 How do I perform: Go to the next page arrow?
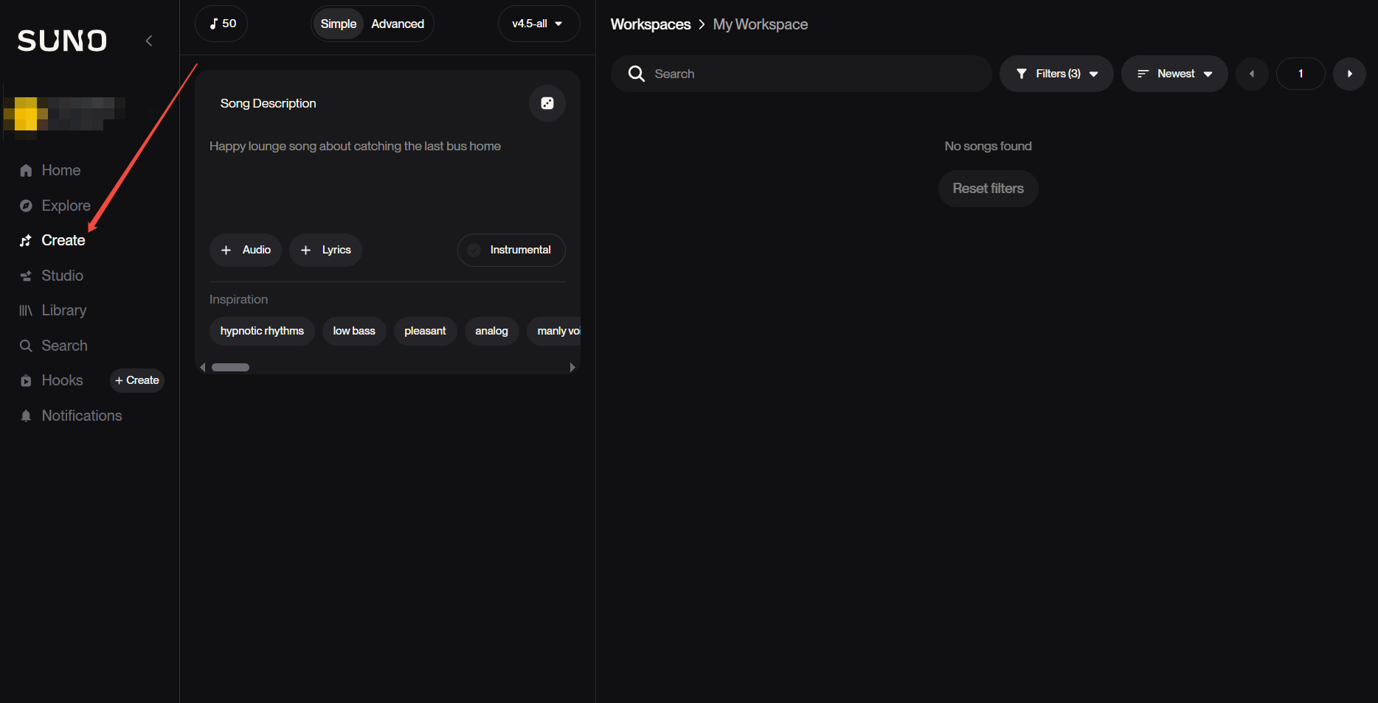click(x=1349, y=74)
